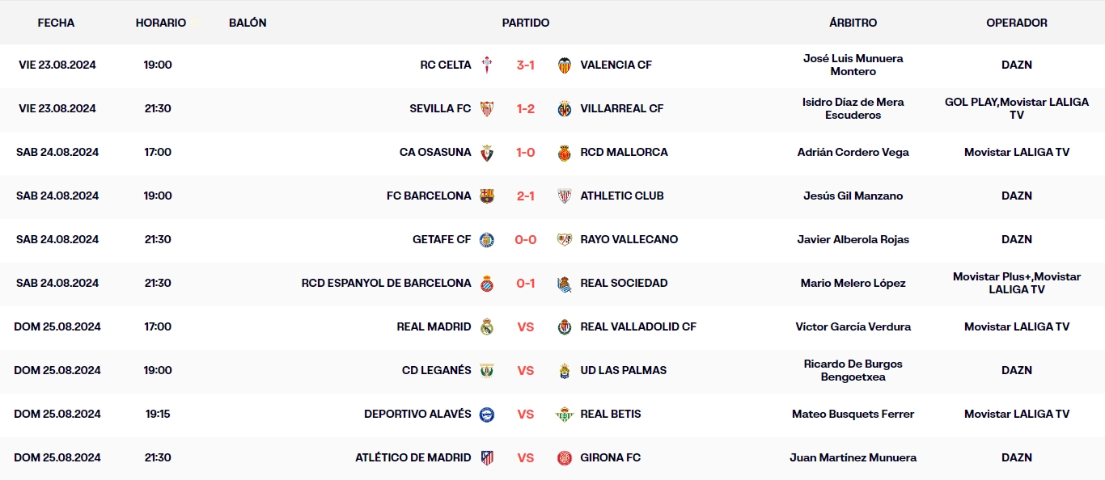Select the ÁRBITRO column header
Screen dimensions: 1105x480
tap(853, 23)
